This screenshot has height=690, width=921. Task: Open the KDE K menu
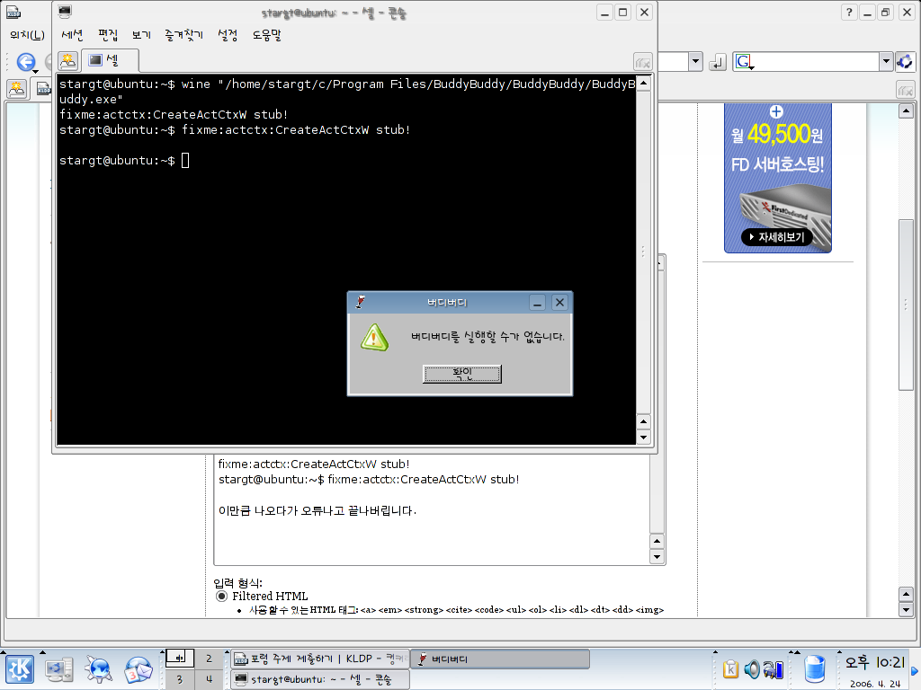[x=20, y=669]
